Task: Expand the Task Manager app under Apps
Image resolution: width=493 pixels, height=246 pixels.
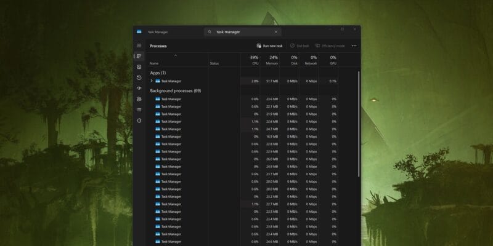Action: coord(152,81)
